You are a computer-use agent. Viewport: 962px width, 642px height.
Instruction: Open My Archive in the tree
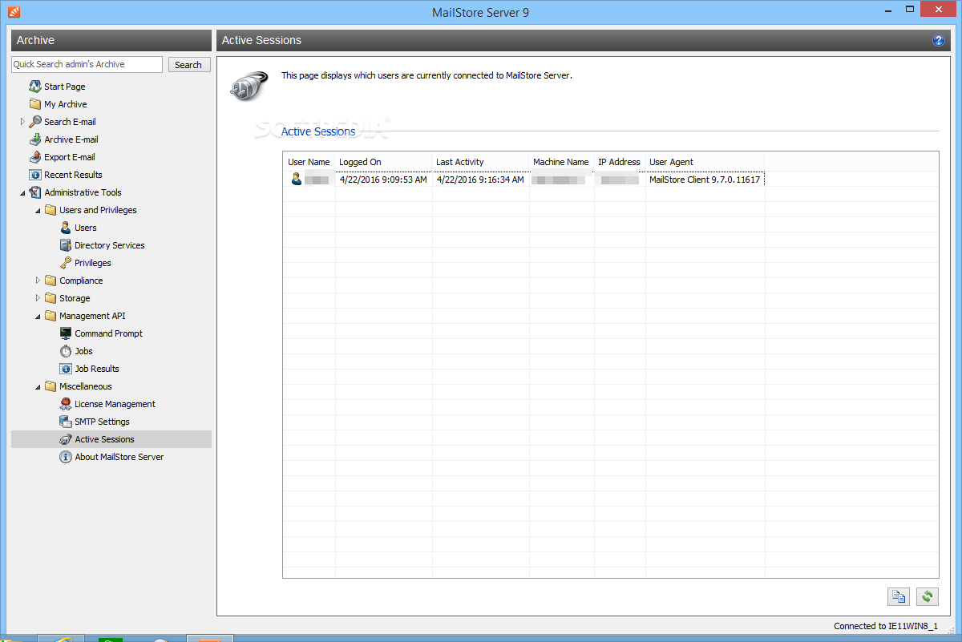[66, 104]
